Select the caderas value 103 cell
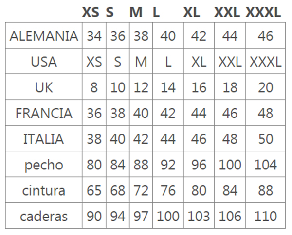This screenshot has height=235, width=292. [x=199, y=216]
